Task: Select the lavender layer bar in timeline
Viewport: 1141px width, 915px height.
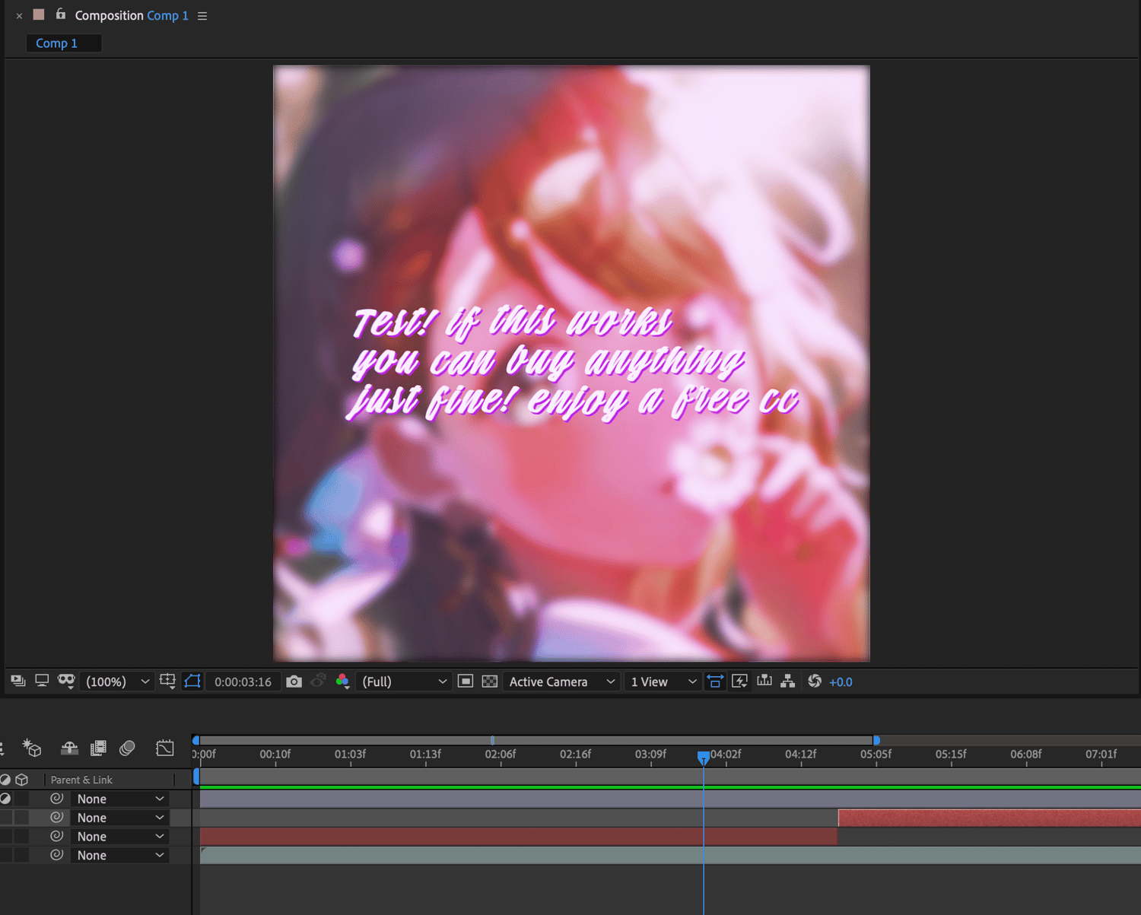Action: tap(670, 799)
